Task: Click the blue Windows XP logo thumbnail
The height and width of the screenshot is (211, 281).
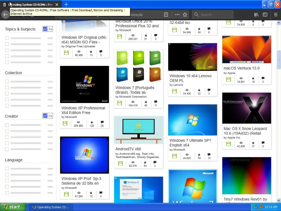Action: point(85,155)
